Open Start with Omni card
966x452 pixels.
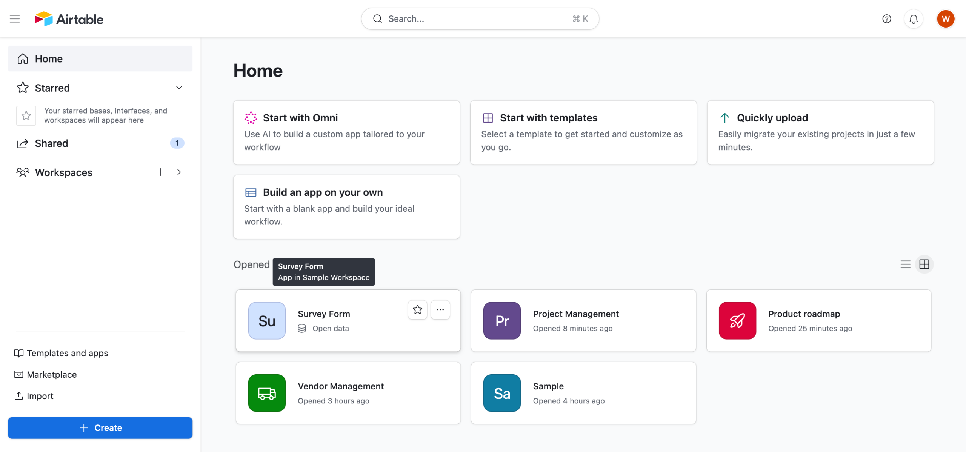[346, 132]
